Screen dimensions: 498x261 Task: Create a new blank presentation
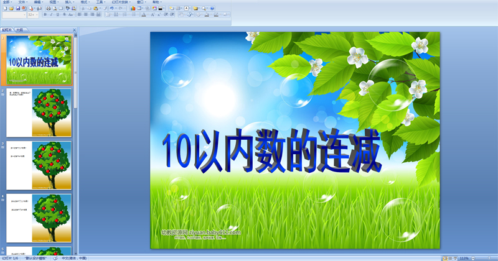coord(5,9)
